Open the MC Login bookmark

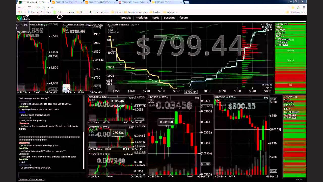97,12
